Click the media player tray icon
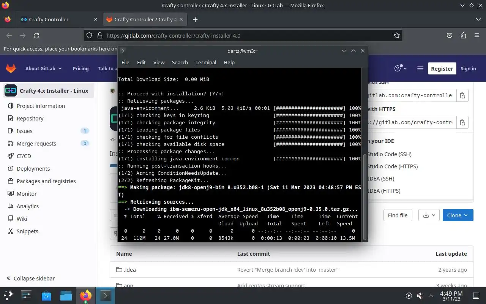This screenshot has height=304, width=486. point(409,295)
